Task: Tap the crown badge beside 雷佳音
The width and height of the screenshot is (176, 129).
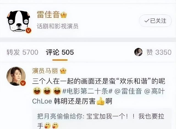Action: coord(64,15)
